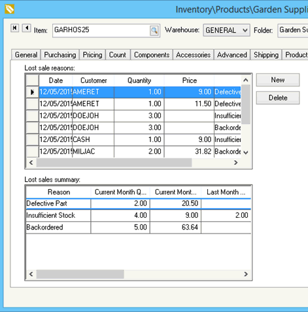
Task: Click summary value 20.50
Action: pyautogui.click(x=175, y=203)
